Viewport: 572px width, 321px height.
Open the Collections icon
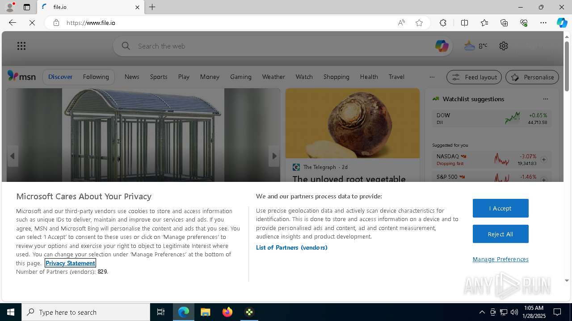point(504,23)
